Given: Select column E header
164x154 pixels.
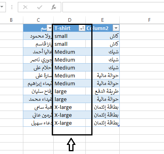Looking at the screenshot, I should (102, 20).
